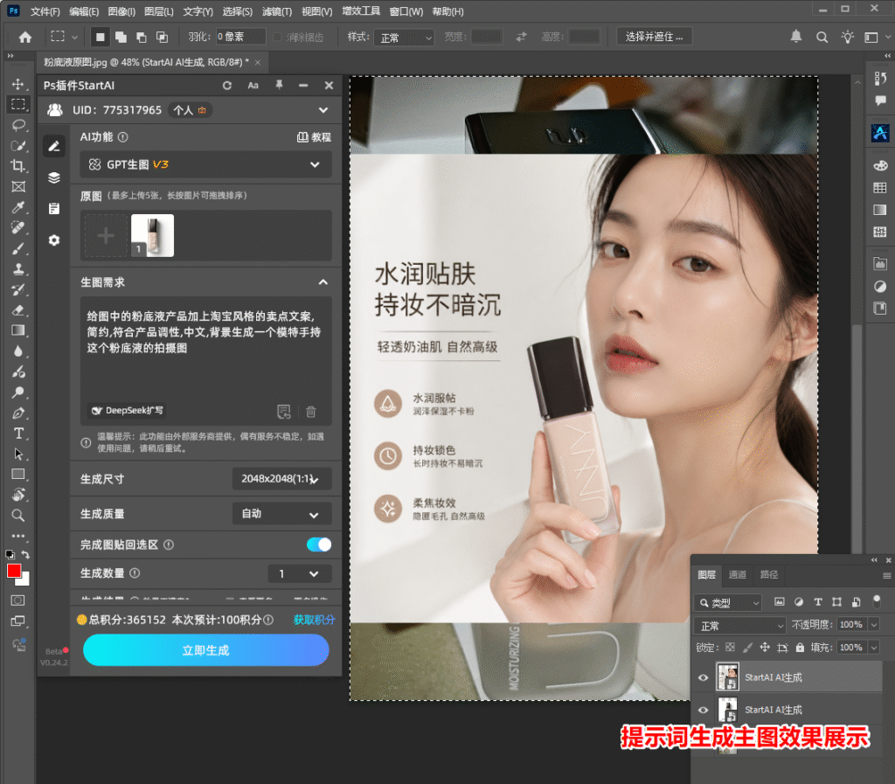Hide the top StartAI AI生成 layer

pyautogui.click(x=704, y=677)
